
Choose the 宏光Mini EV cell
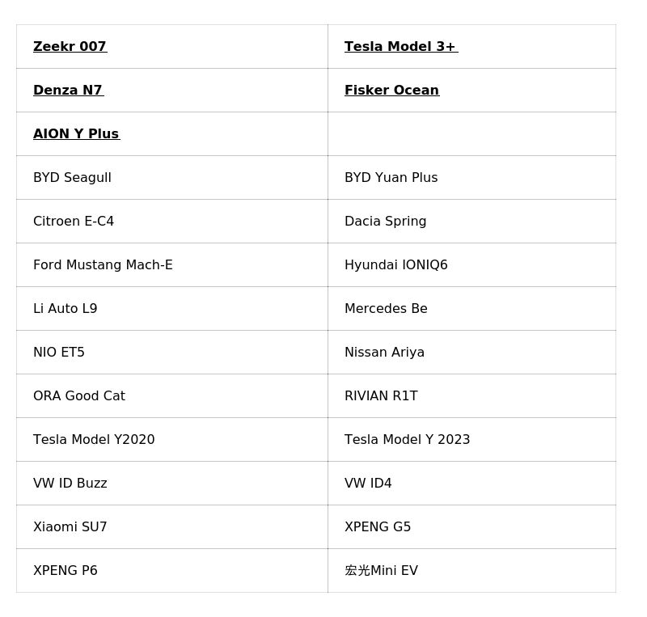(x=381, y=571)
